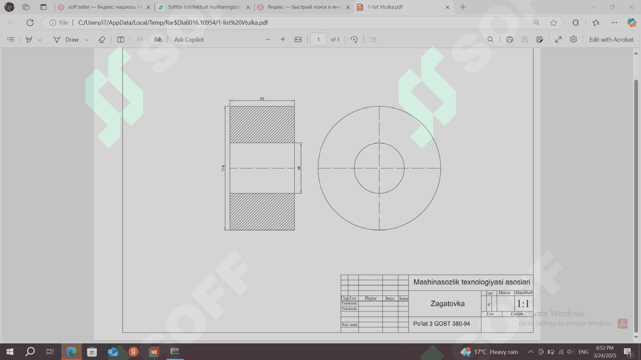The width and height of the screenshot is (641, 360).
Task: Open volume control in tray
Action: tap(571, 352)
